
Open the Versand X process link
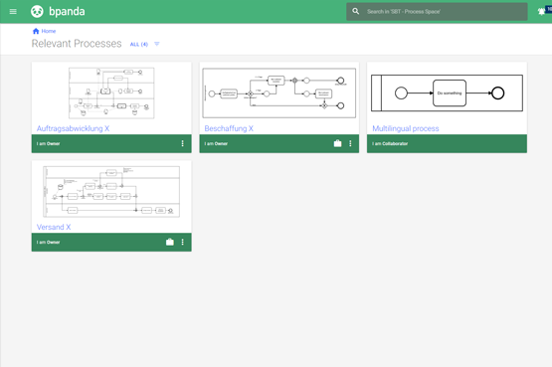pyautogui.click(x=54, y=227)
